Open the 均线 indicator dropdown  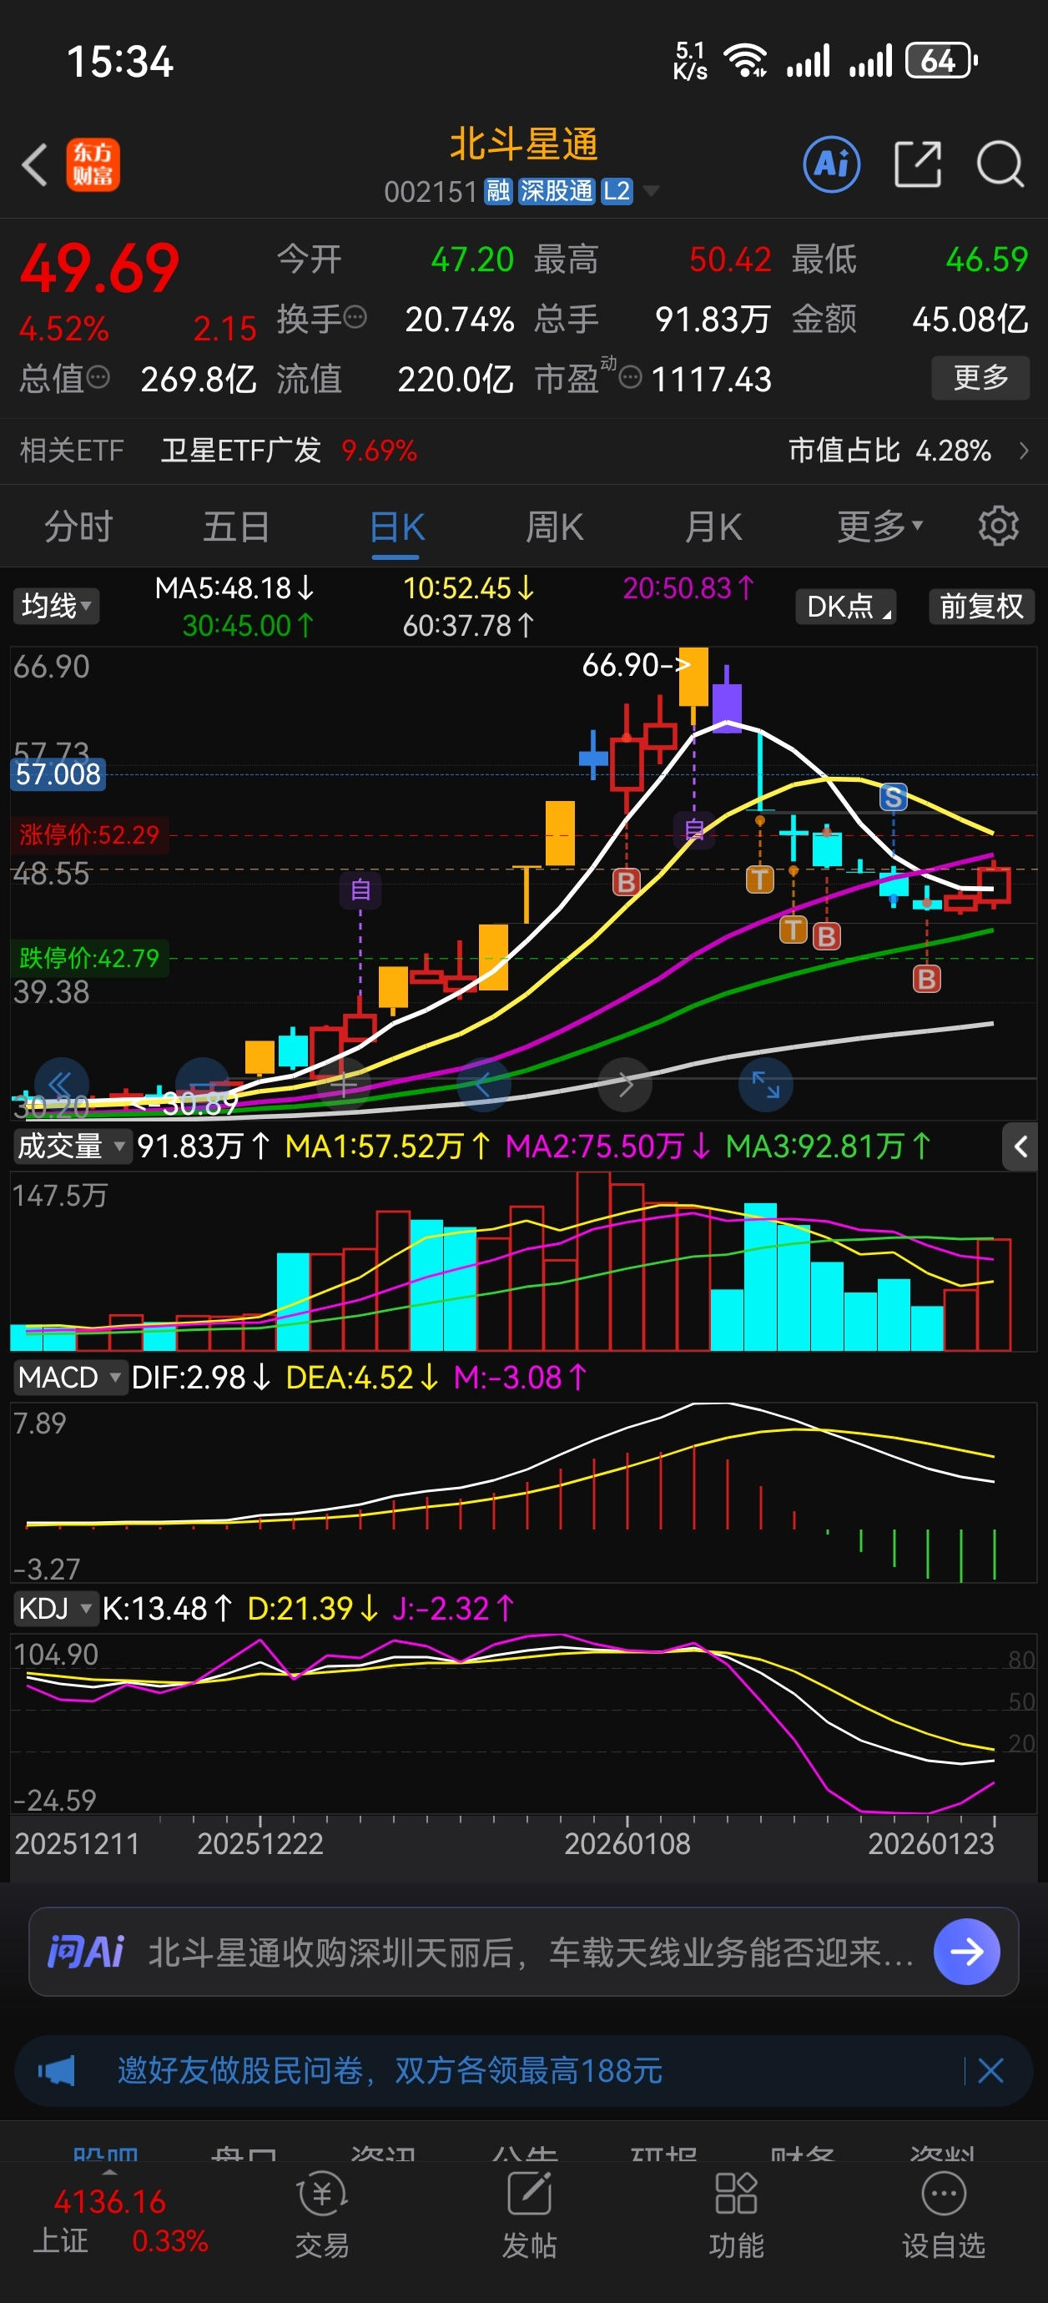coord(55,606)
